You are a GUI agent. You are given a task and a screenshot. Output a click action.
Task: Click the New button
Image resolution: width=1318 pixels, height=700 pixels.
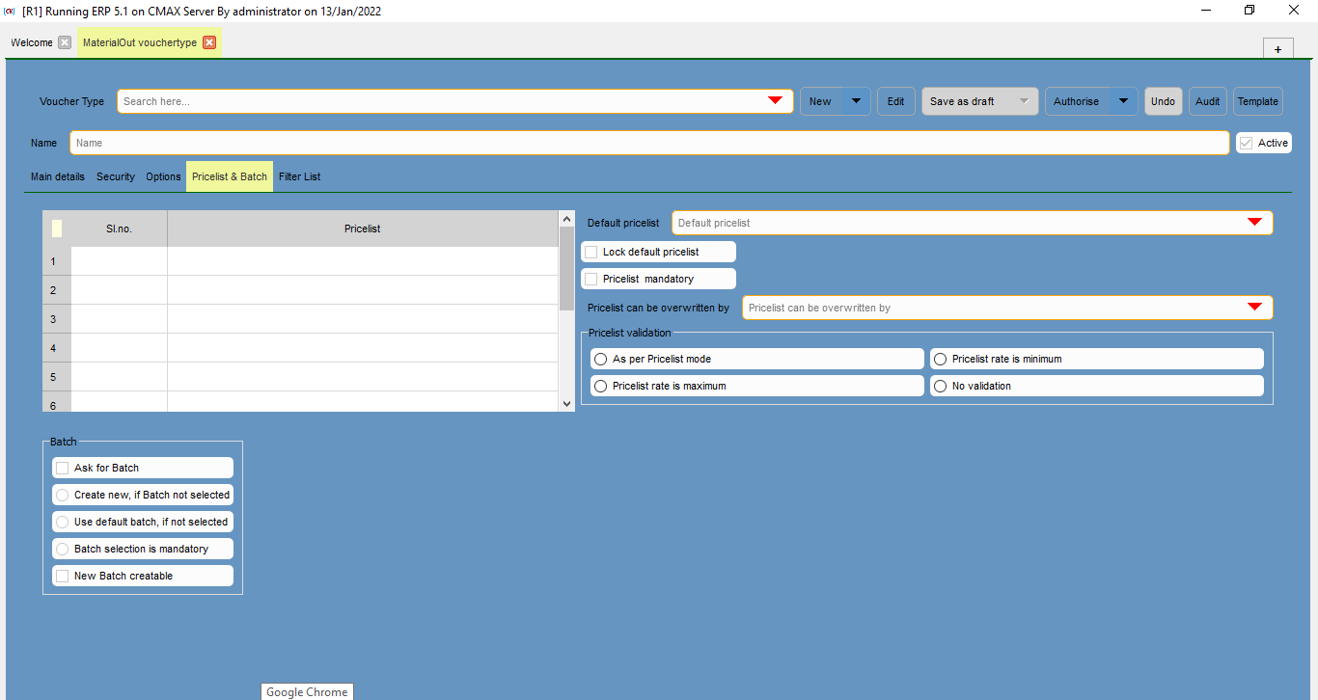821,101
